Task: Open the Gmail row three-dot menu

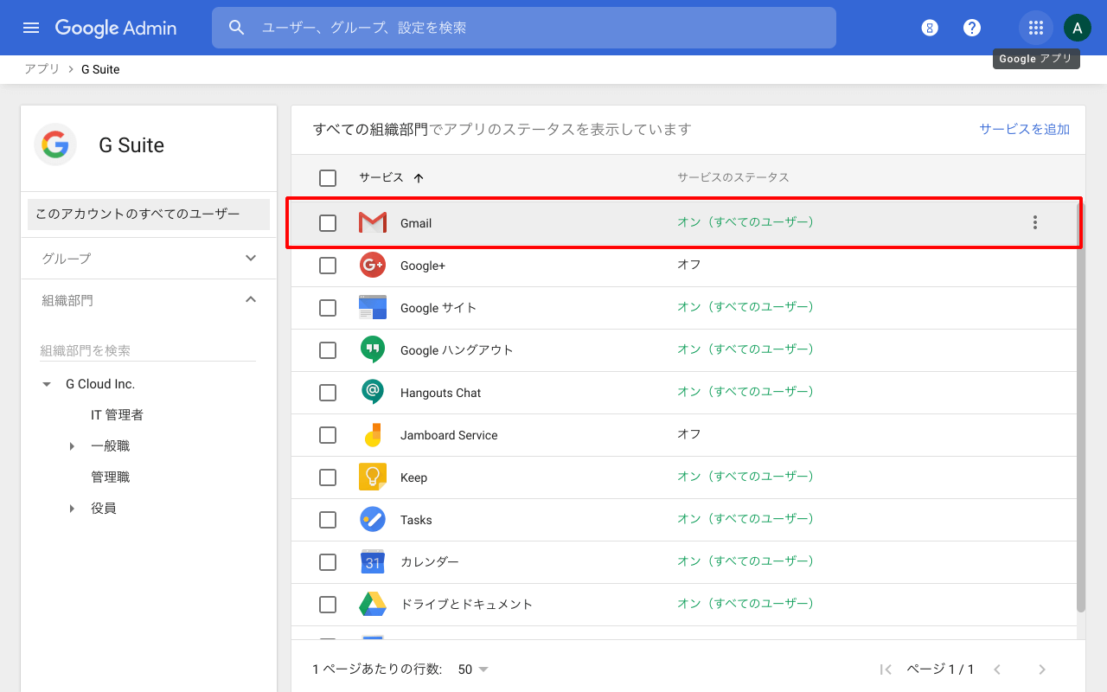Action: pyautogui.click(x=1035, y=222)
